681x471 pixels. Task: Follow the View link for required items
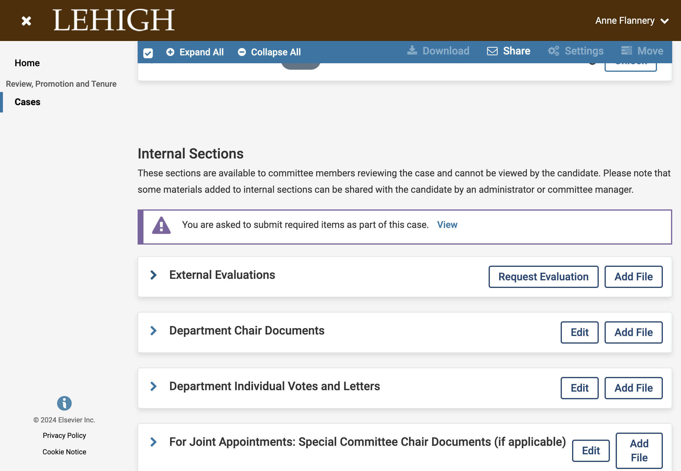[447, 225]
